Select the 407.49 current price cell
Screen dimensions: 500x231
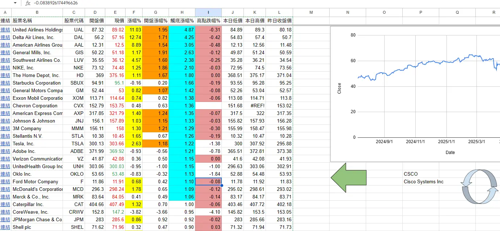click(115, 204)
